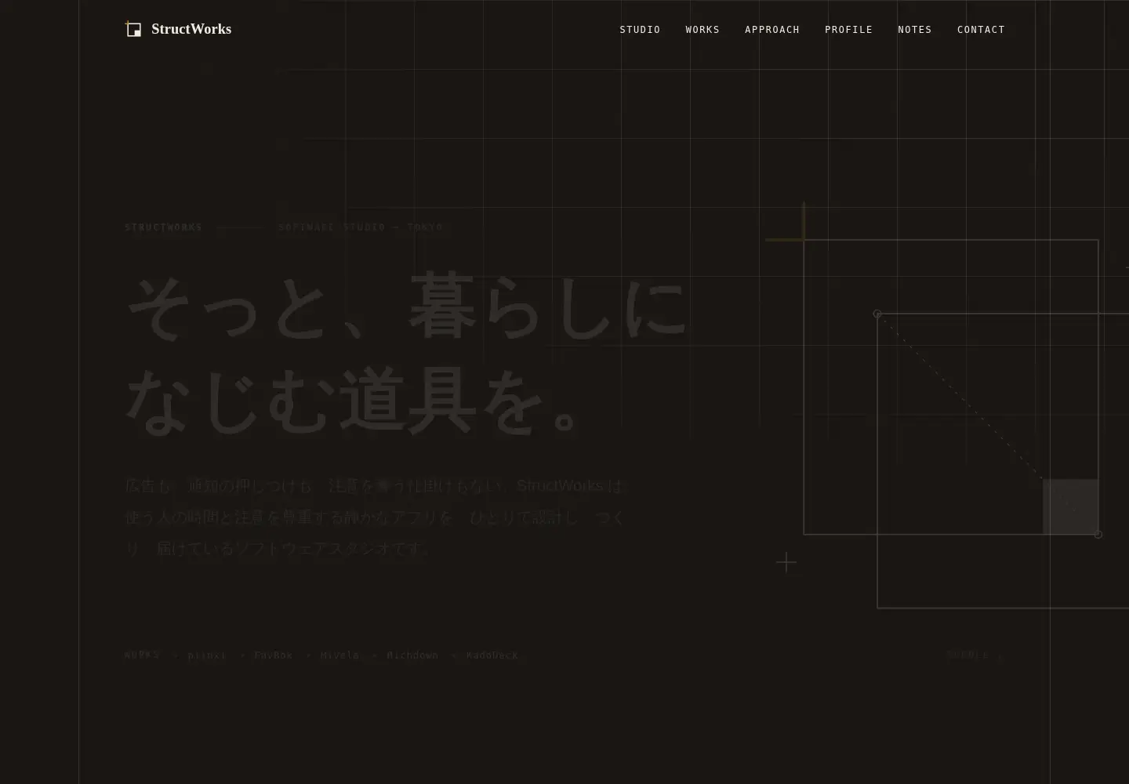
Task: Navigate to APPROACH section
Action: pos(772,30)
